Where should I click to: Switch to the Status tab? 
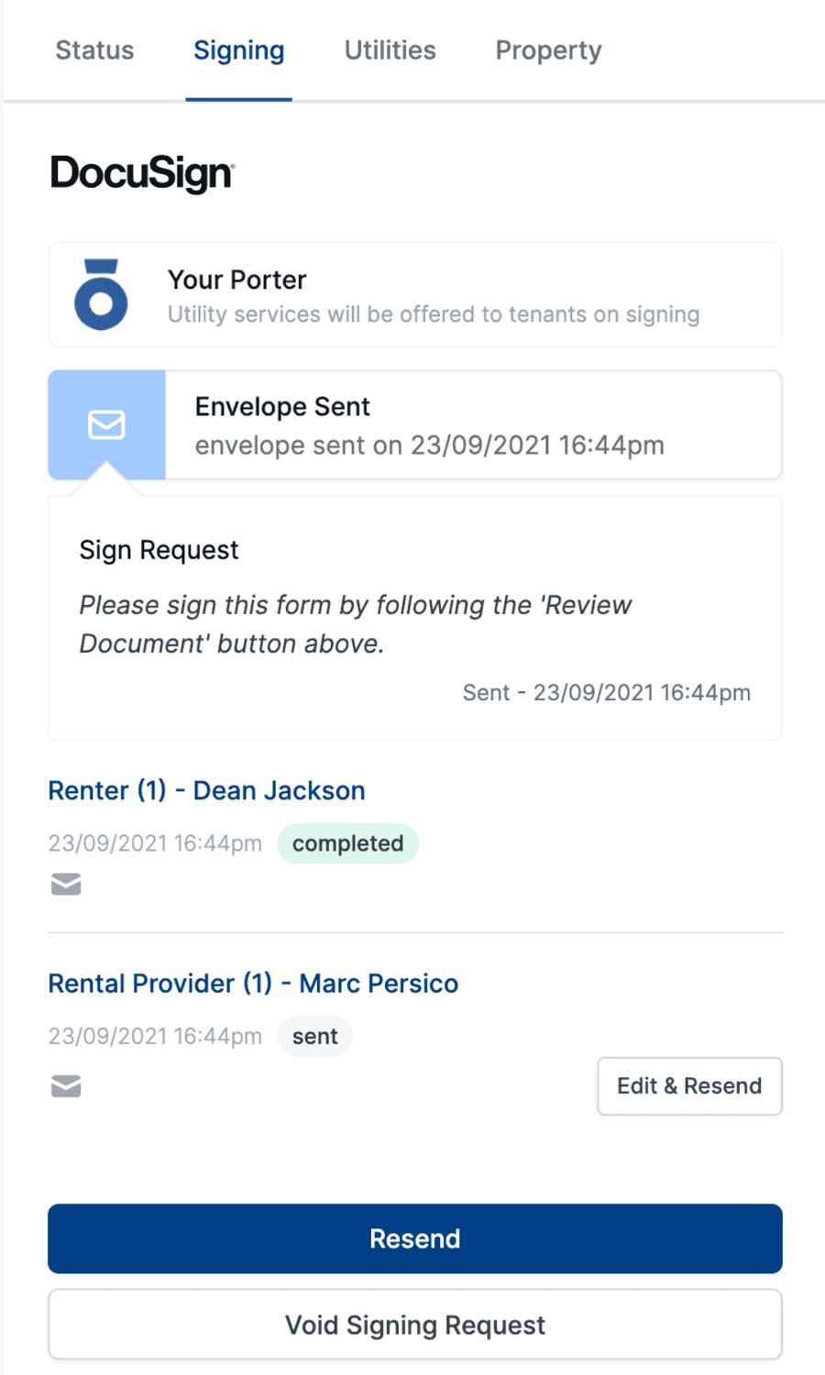click(94, 50)
